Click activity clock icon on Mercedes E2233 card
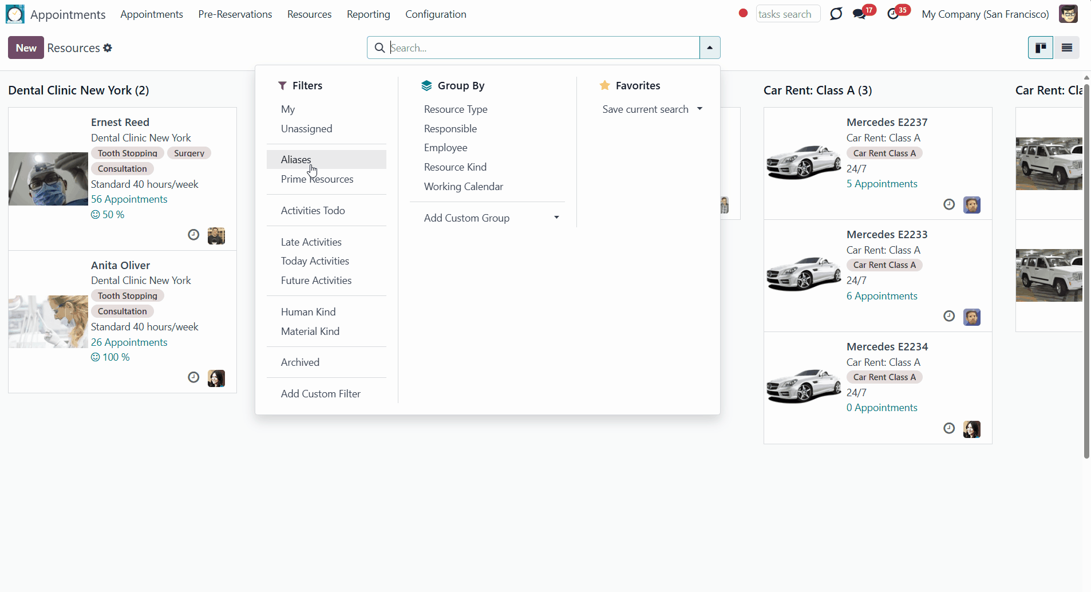This screenshot has height=592, width=1091. pyautogui.click(x=949, y=316)
